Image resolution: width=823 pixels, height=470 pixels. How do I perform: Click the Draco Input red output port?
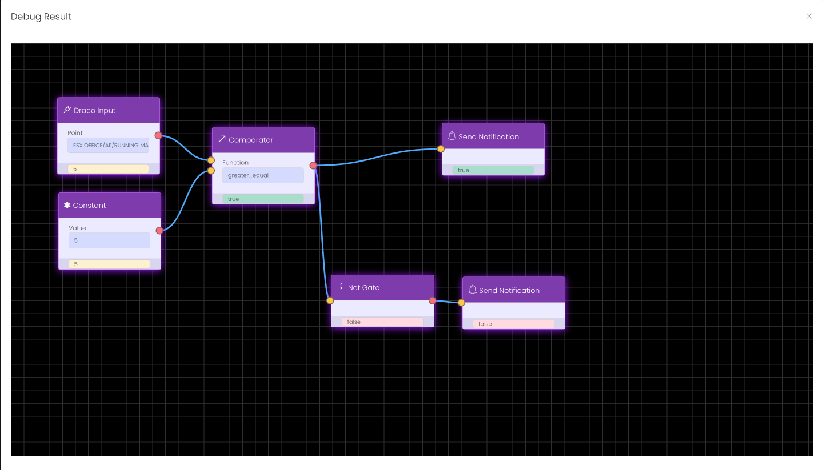point(158,136)
